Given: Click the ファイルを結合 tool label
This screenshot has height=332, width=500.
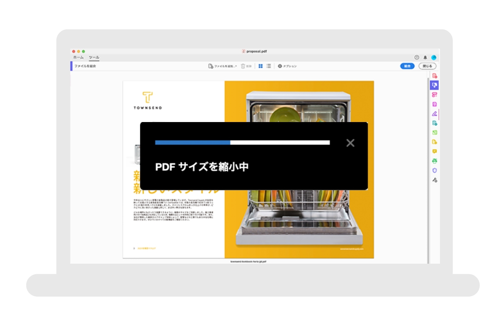Looking at the screenshot, I should [x=85, y=66].
